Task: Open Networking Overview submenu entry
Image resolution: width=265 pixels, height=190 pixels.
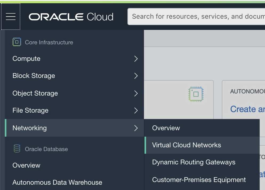Action: pos(202,128)
